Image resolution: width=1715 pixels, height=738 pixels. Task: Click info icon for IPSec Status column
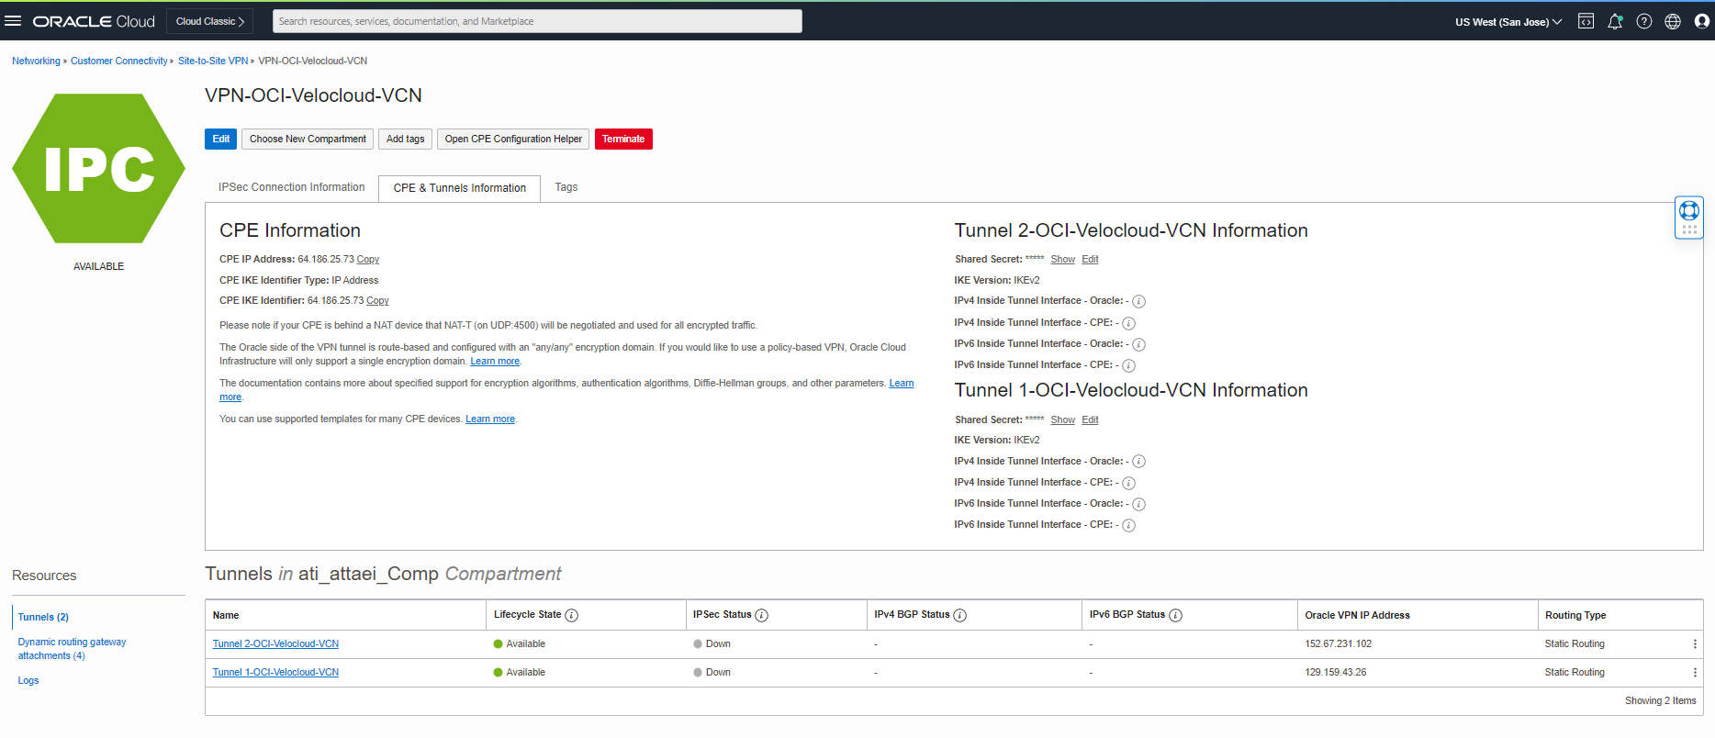[761, 615]
